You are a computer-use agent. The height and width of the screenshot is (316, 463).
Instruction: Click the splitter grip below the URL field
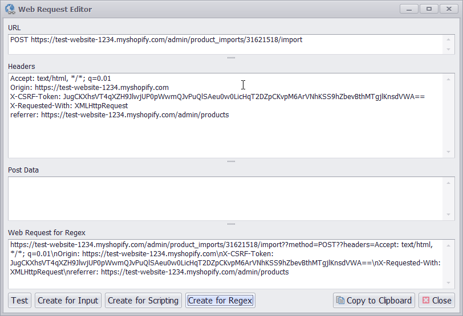(231, 58)
